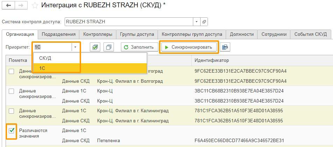
Task: Click the uncheck all rows icon
Action: tap(109, 47)
